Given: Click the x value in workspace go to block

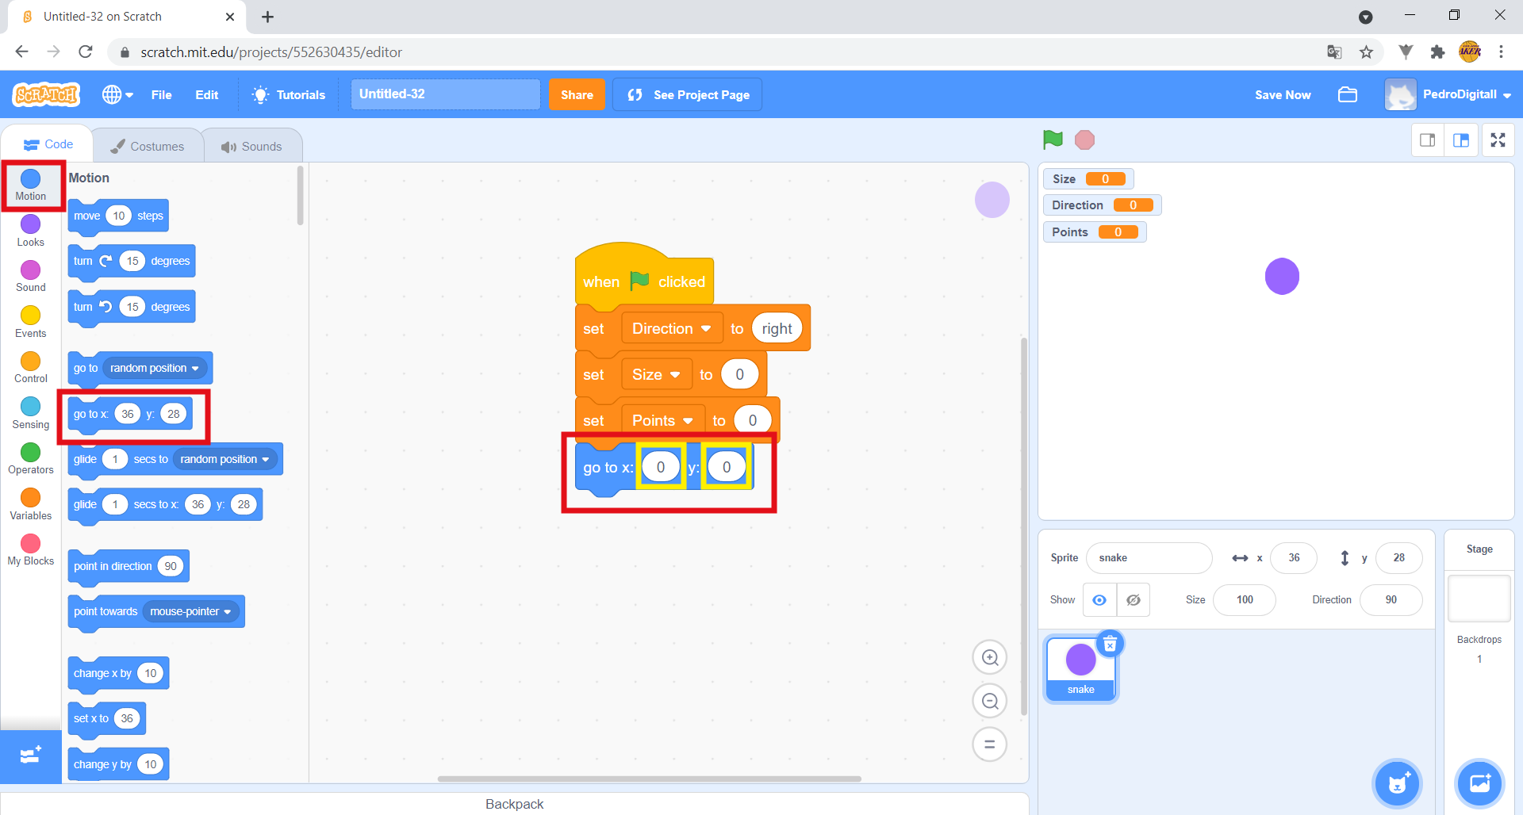Looking at the screenshot, I should point(660,468).
